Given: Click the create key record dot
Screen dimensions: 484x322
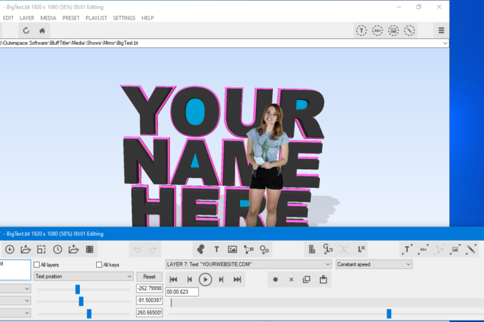Looking at the screenshot, I should [276, 280].
